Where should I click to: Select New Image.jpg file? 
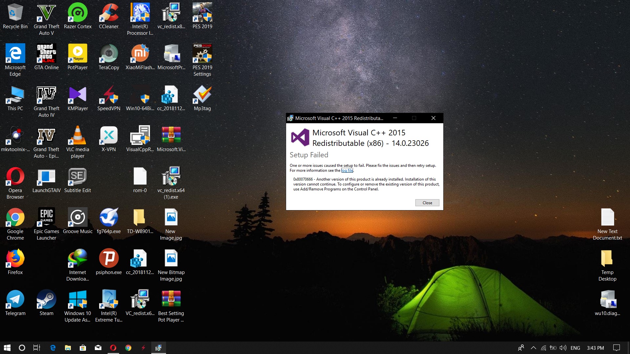(171, 224)
